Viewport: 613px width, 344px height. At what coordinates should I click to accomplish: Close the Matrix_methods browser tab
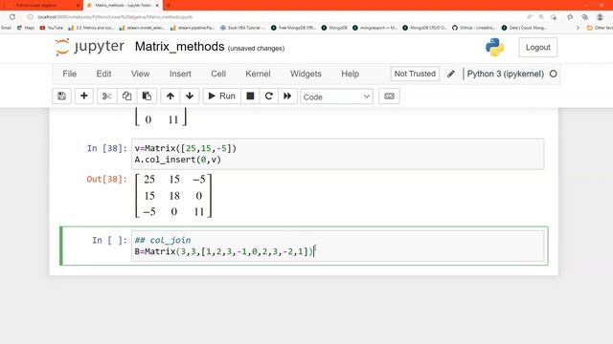click(157, 6)
